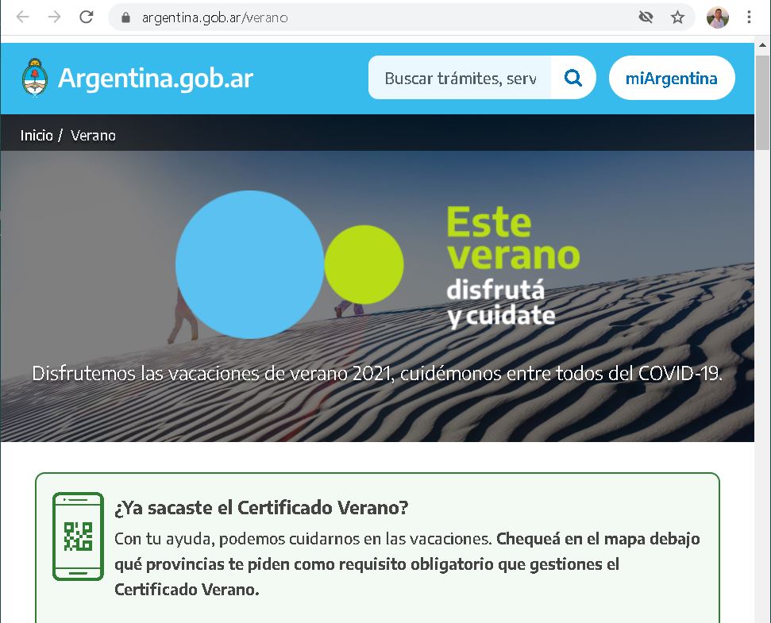Click the magnifying glass search button

point(572,78)
